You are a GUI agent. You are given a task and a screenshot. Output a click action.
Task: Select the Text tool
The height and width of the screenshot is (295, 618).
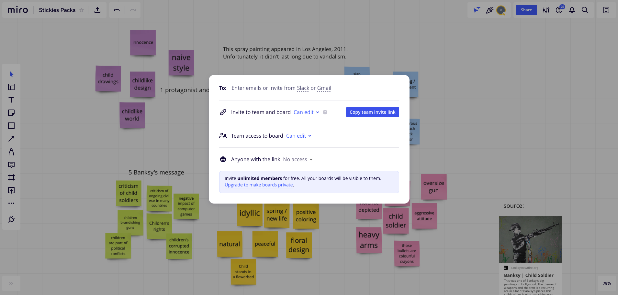pyautogui.click(x=11, y=100)
